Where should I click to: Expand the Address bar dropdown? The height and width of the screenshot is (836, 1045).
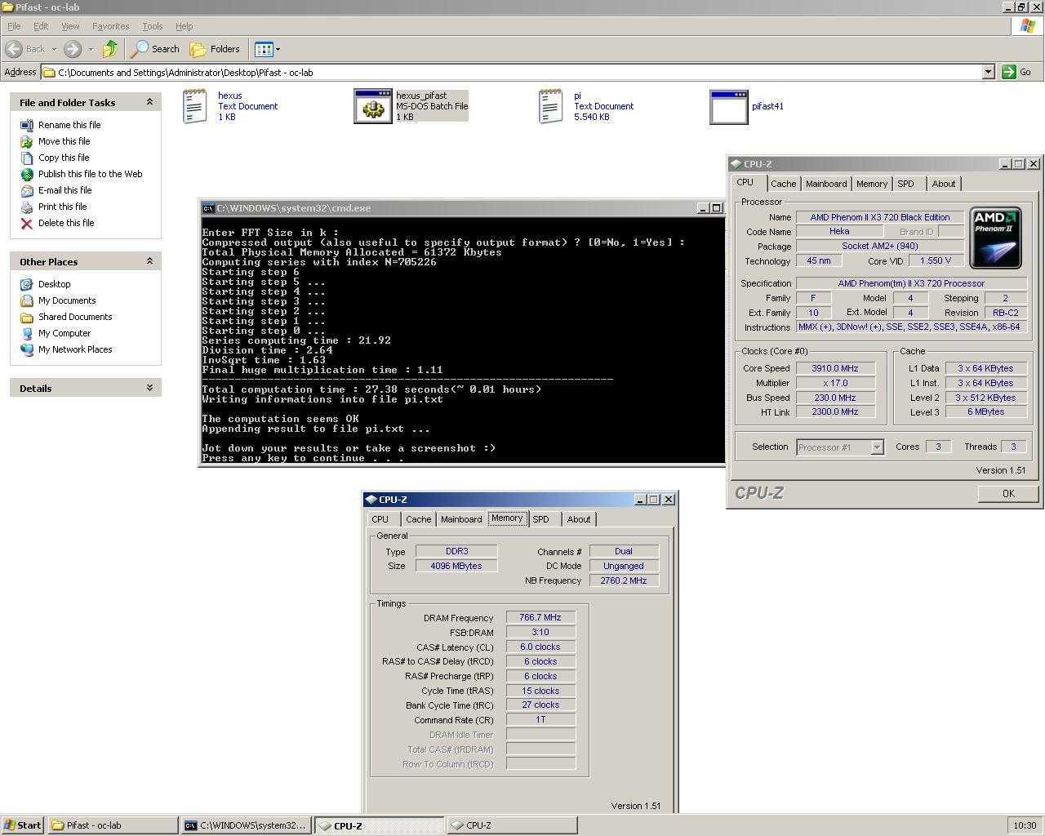[x=988, y=72]
